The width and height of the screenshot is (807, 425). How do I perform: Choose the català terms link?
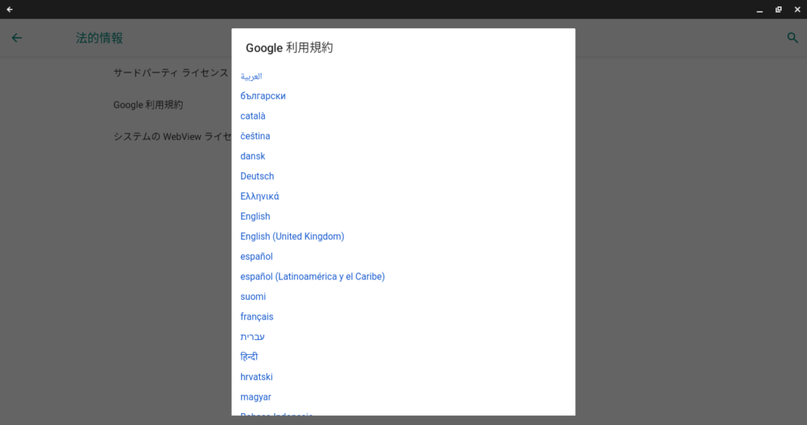point(253,116)
